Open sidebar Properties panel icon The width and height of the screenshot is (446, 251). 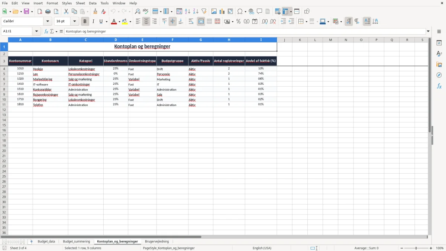(x=439, y=43)
